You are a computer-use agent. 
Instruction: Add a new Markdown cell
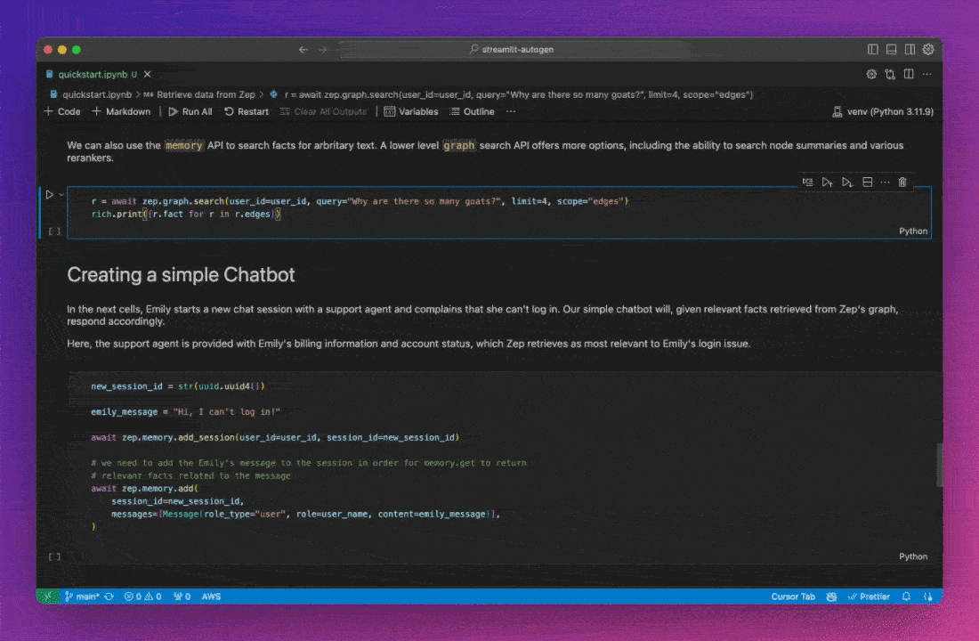(x=122, y=112)
